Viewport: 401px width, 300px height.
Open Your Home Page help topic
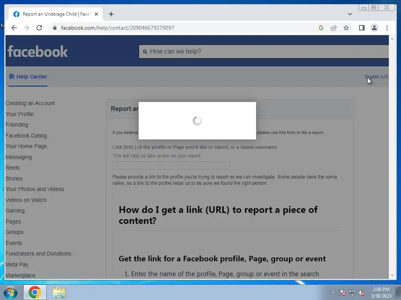[x=26, y=146]
